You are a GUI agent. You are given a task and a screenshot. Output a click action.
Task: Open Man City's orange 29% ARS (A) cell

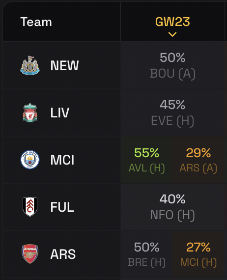[199, 160]
